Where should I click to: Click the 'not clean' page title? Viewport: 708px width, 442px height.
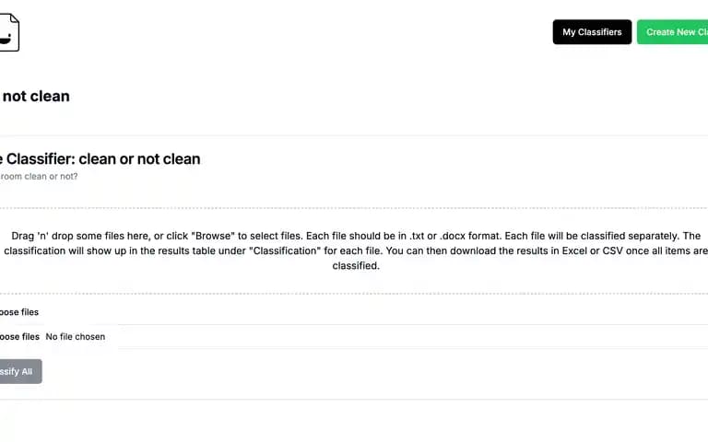[x=36, y=96]
